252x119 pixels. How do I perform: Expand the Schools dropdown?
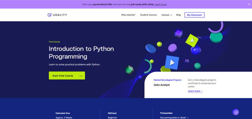[167, 15]
